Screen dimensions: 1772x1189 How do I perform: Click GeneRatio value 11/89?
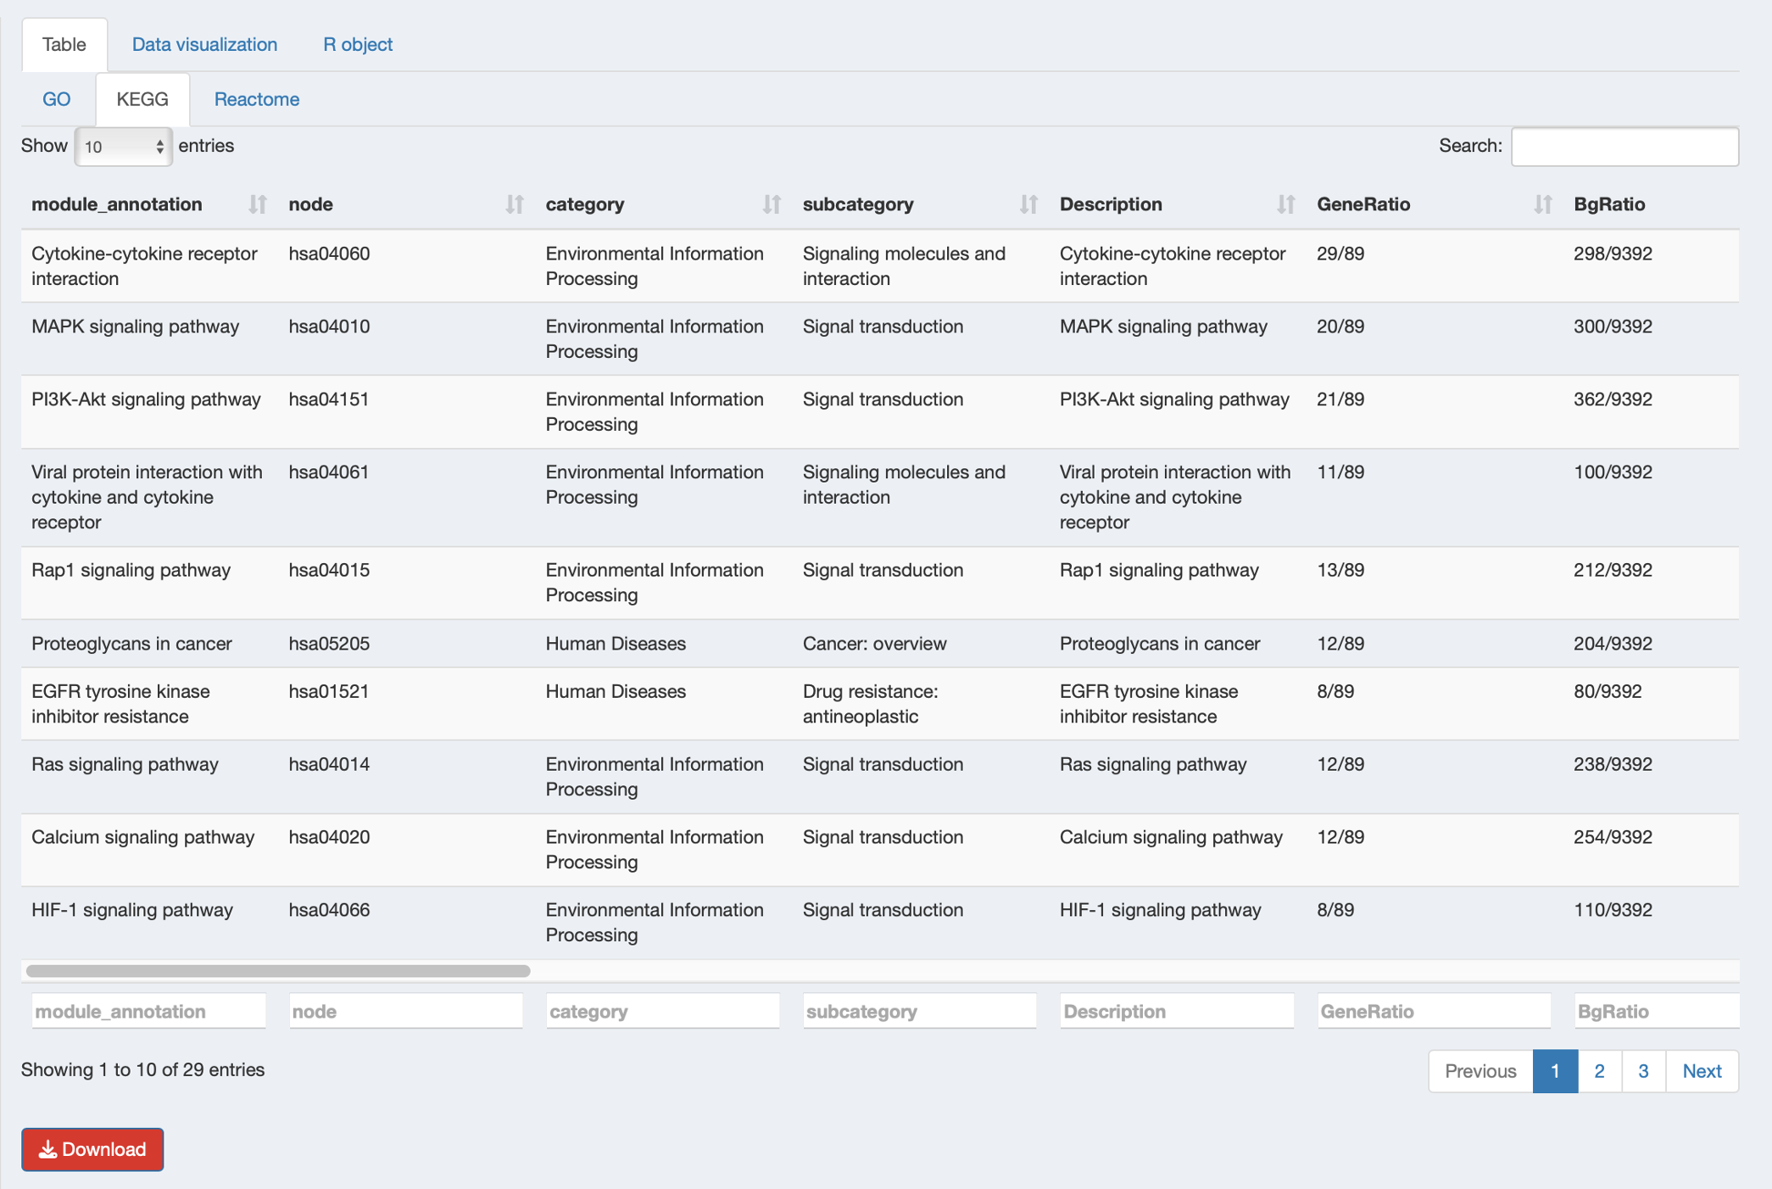(1340, 472)
